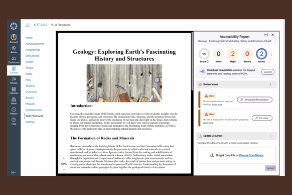Select YuJa Panorama in the course menu
Screen dimensions: 292x195
(x=34, y=116)
